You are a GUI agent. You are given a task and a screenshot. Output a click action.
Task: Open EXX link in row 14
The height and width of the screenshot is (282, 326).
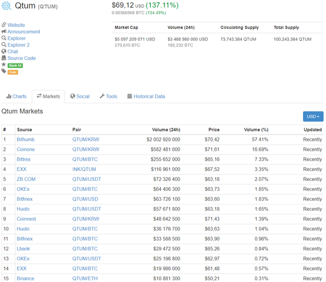pos(22,268)
